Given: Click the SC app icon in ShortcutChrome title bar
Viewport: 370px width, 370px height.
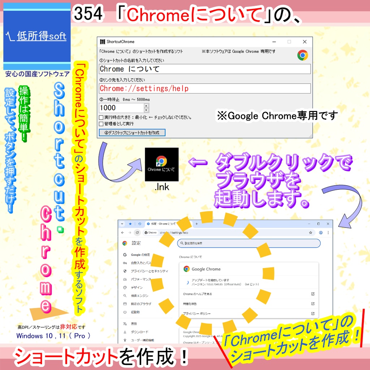Looking at the screenshot, I should [102, 42].
